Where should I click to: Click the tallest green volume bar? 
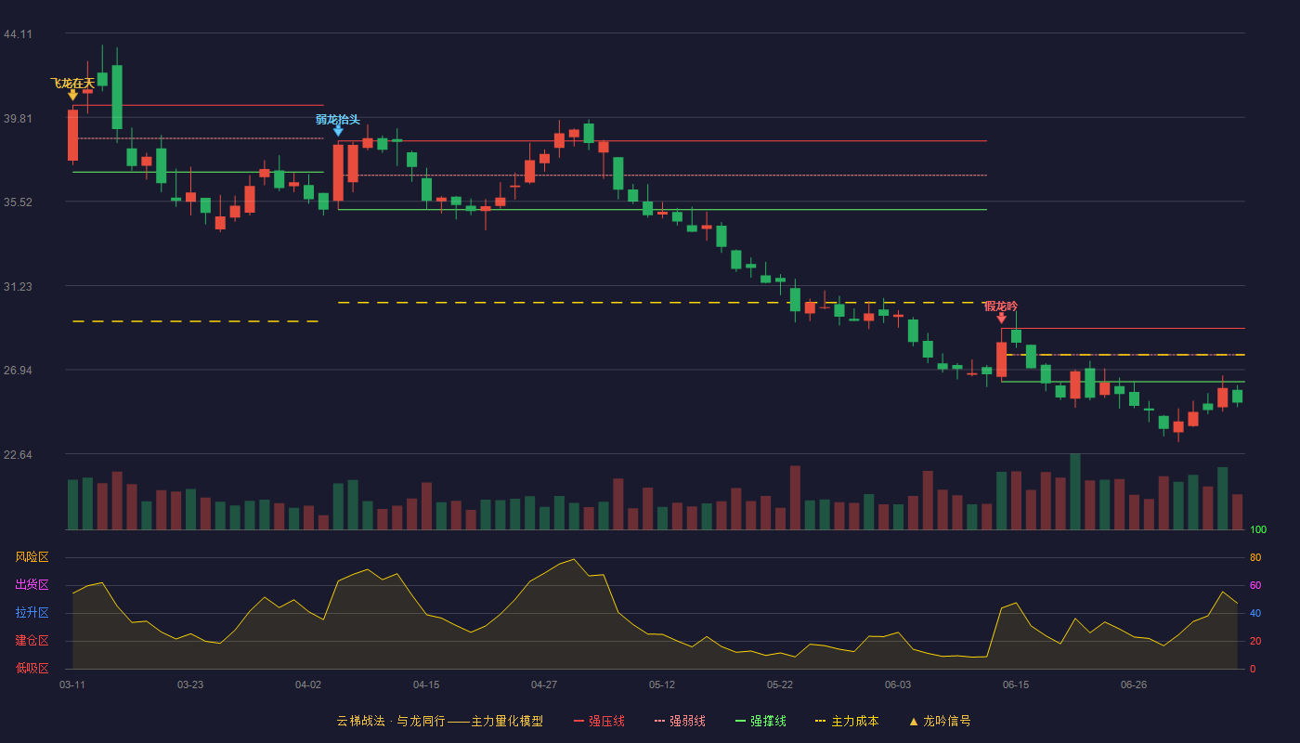click(x=1075, y=491)
